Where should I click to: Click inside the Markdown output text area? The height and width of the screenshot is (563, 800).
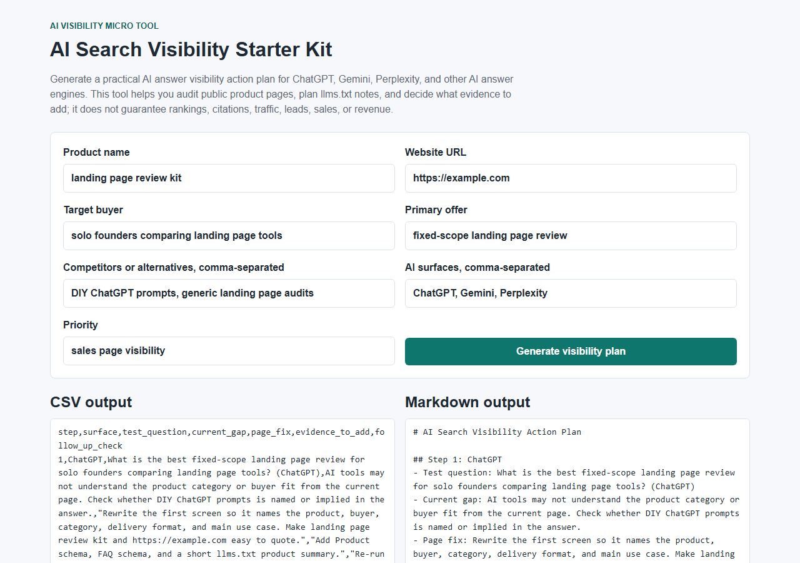pyautogui.click(x=577, y=491)
